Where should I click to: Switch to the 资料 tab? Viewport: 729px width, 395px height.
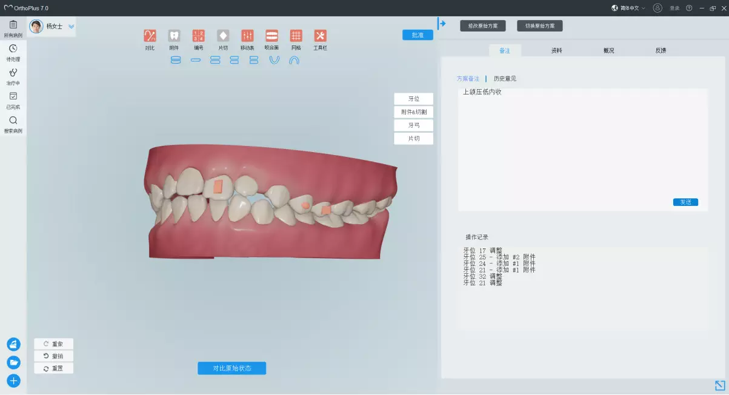click(556, 50)
